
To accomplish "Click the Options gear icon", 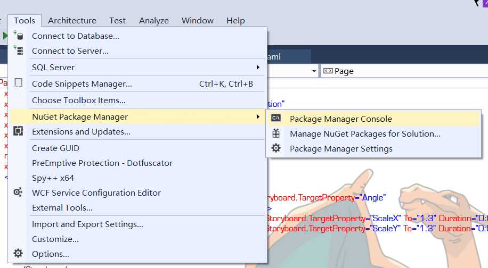I will (18, 254).
